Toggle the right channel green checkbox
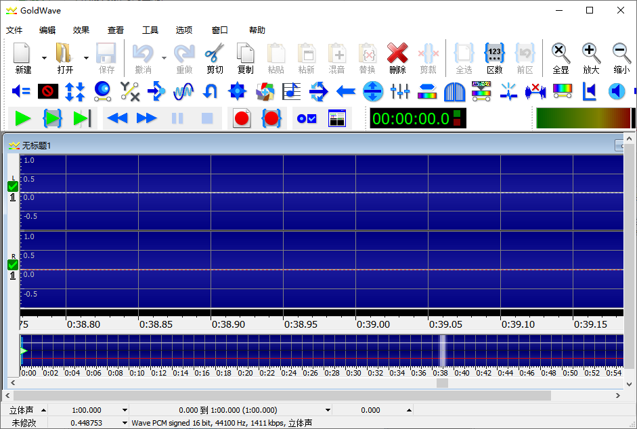 (13, 264)
